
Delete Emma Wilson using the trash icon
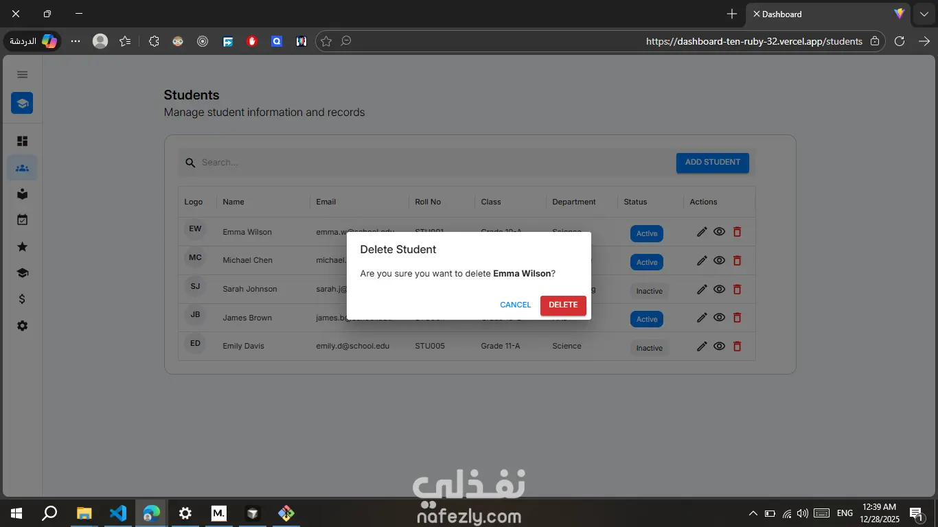(737, 232)
